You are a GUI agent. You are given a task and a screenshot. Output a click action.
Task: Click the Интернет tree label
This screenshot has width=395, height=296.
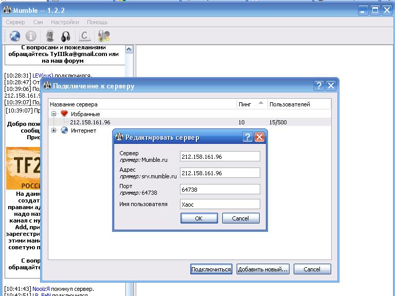tap(83, 131)
